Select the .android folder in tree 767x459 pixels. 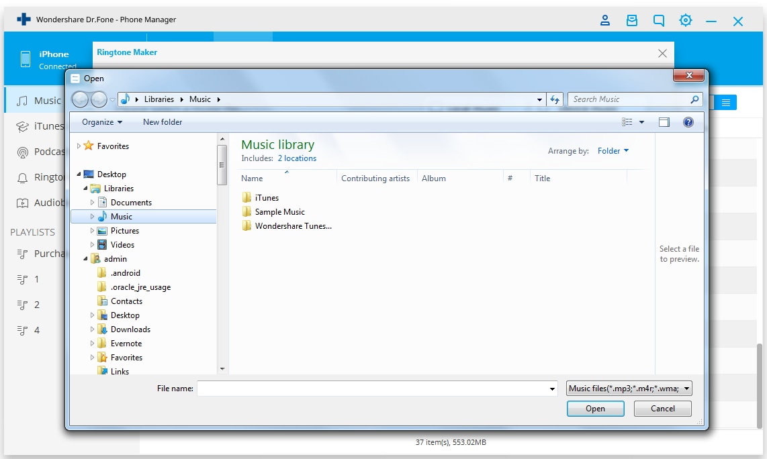125,273
